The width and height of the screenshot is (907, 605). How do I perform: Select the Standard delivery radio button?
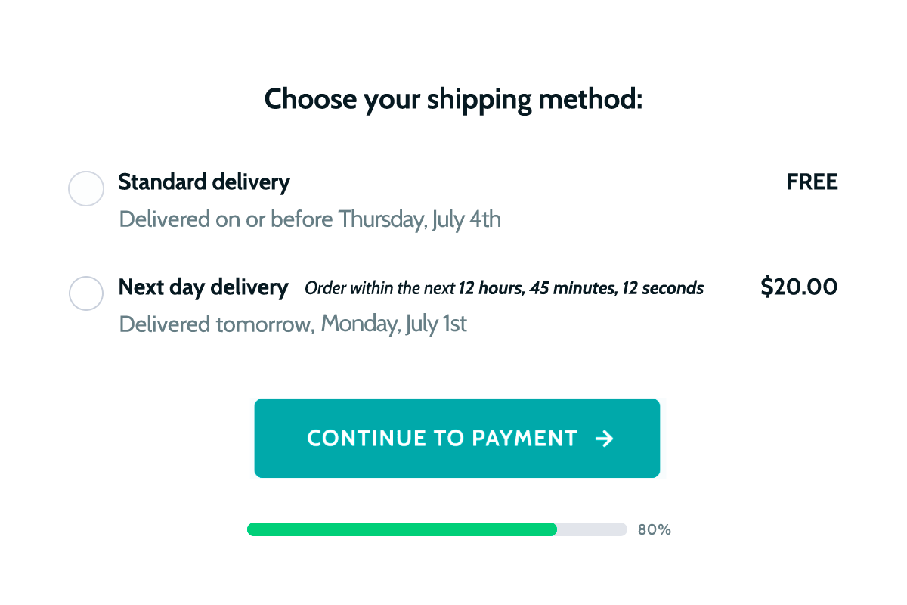coord(86,188)
